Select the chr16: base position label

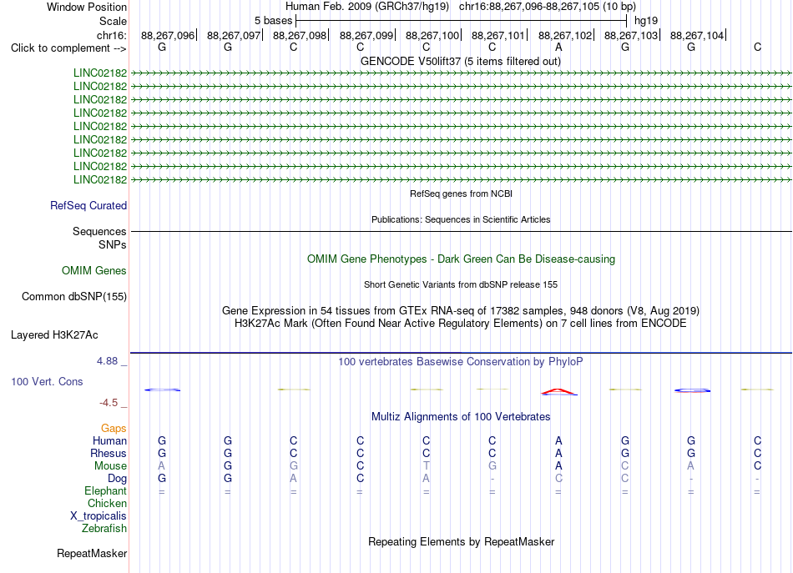[112, 35]
